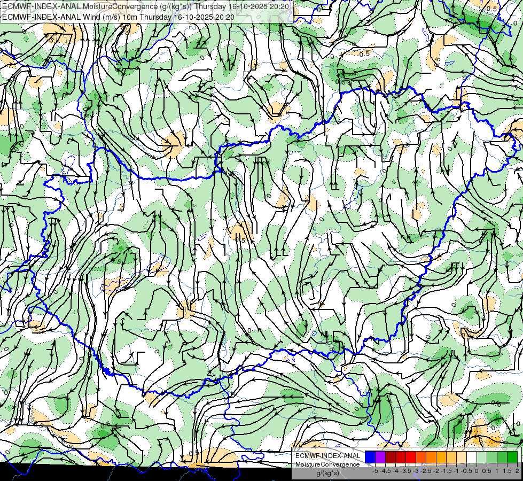Click legend label "MoistureConvergence"

[327, 464]
